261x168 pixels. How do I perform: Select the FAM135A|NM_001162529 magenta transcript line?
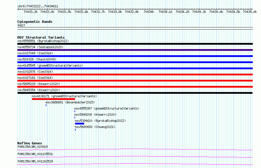pos(135,164)
